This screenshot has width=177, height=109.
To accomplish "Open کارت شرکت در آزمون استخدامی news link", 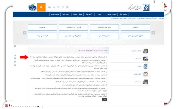I will click(x=68, y=57).
